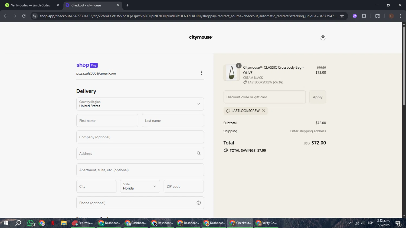Open volume control in system tray
The image size is (406, 228).
point(363,223)
